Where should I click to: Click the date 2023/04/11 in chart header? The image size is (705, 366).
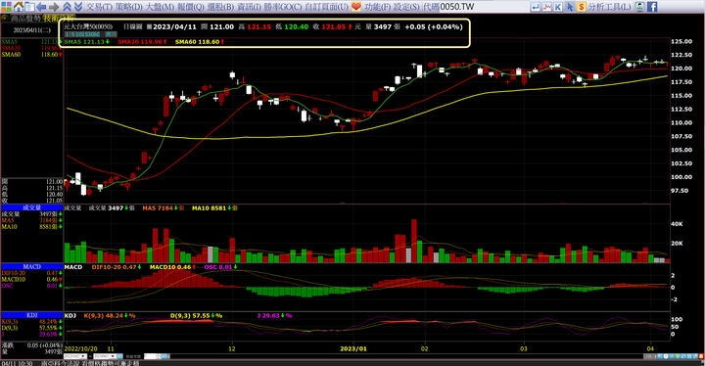[x=174, y=27]
